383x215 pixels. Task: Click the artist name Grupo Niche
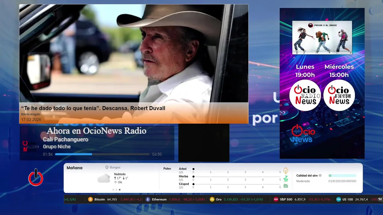click(x=57, y=147)
